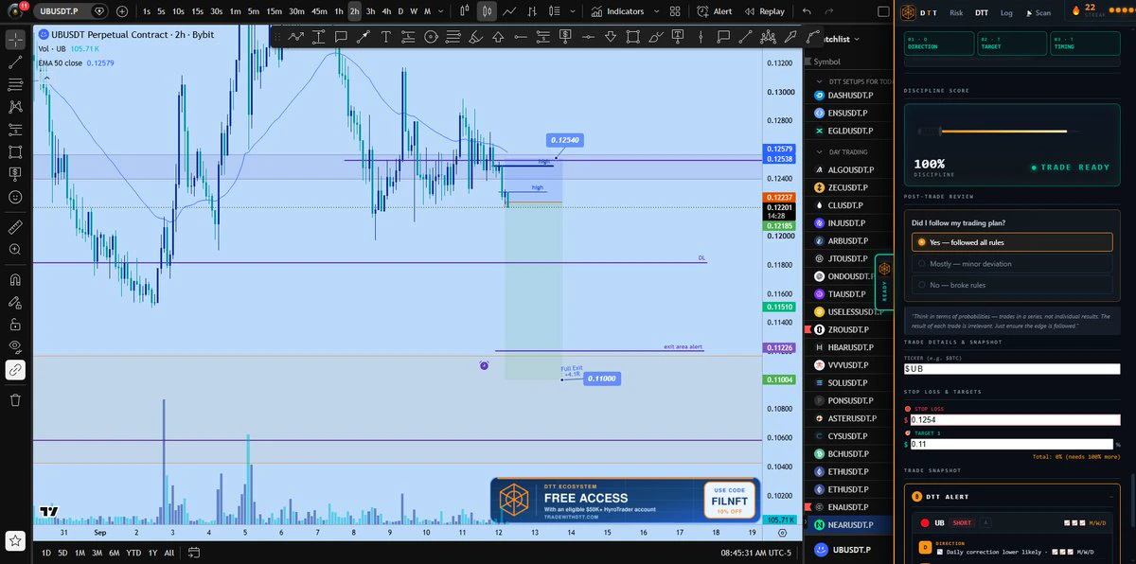Click the undo arrow
Viewport: 1136px width, 564px height.
pyautogui.click(x=806, y=11)
